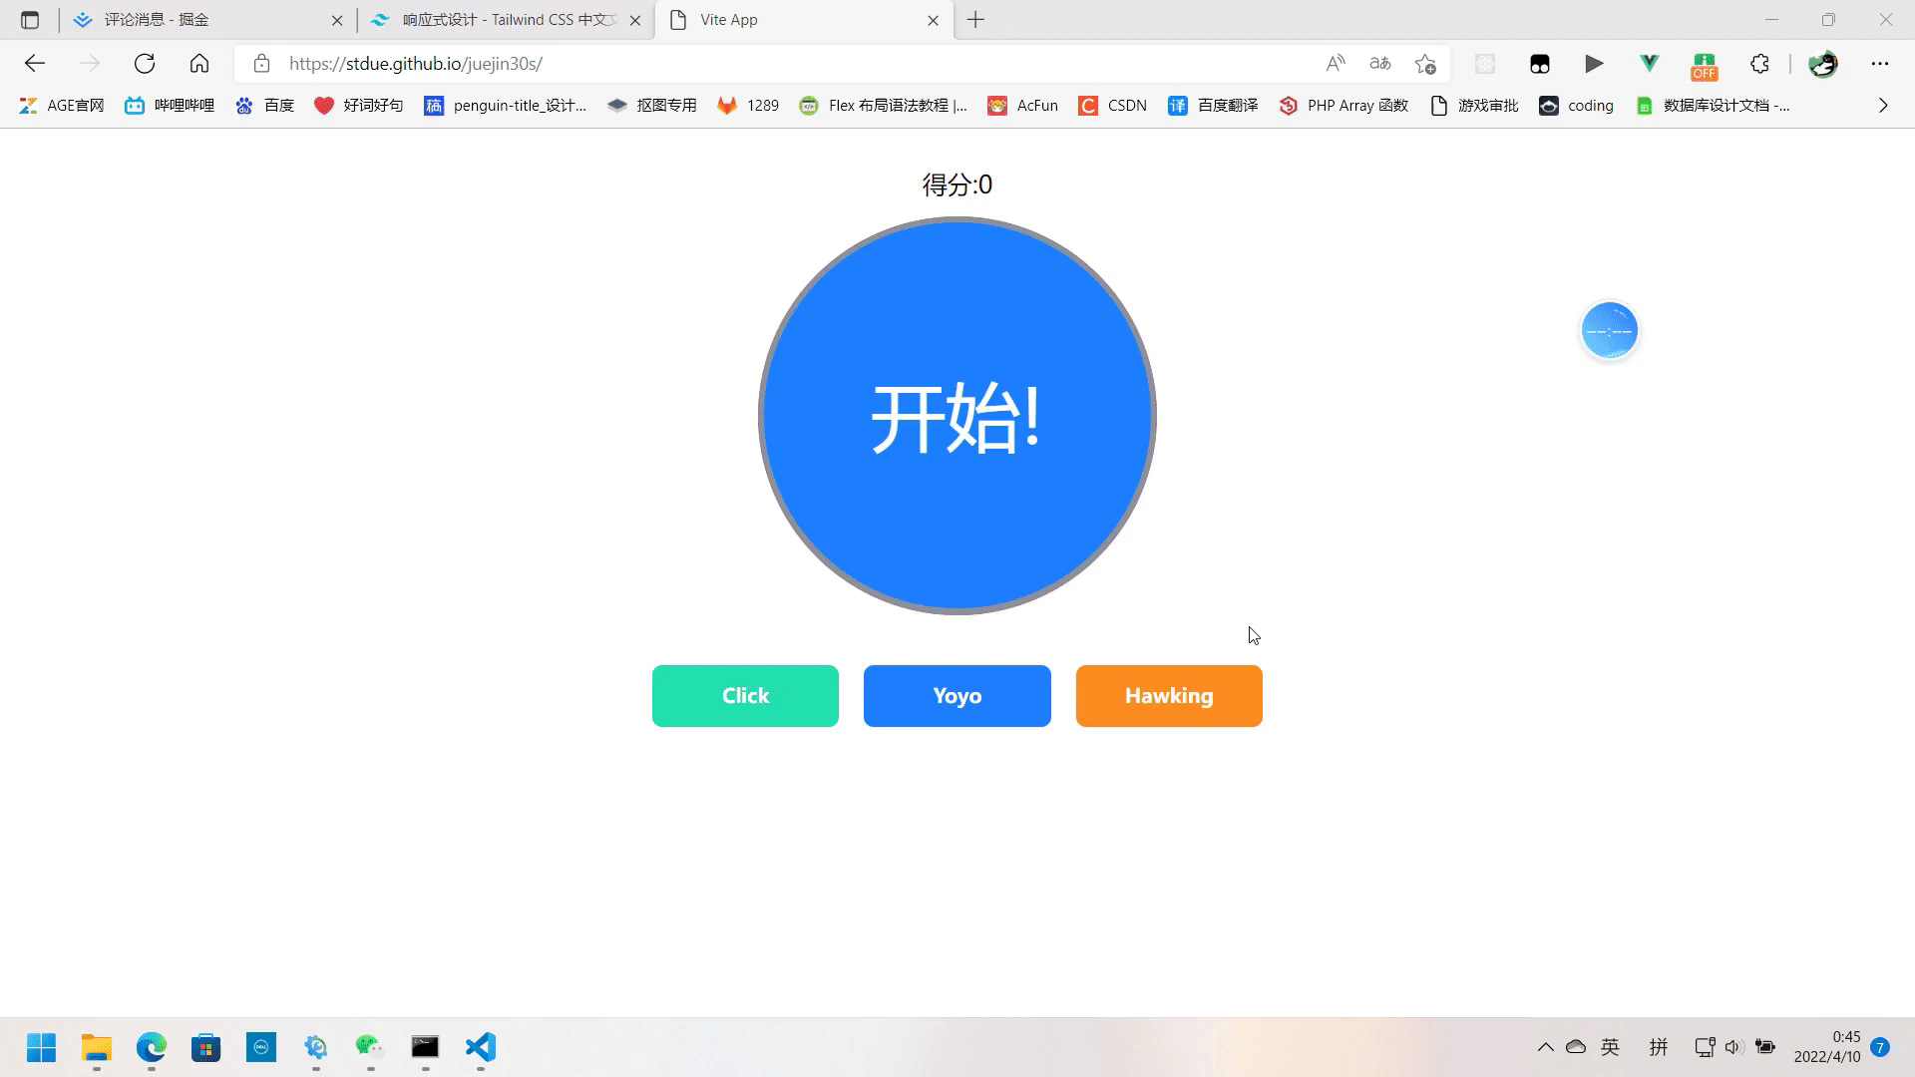The image size is (1915, 1077).
Task: Show hidden system tray icons
Action: pos(1545,1047)
